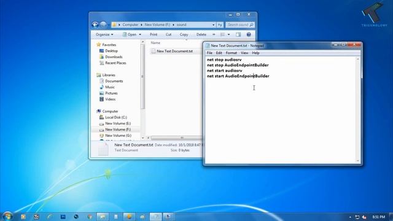
Task: Click Cut in Explorer toolbar
Action: point(168,34)
